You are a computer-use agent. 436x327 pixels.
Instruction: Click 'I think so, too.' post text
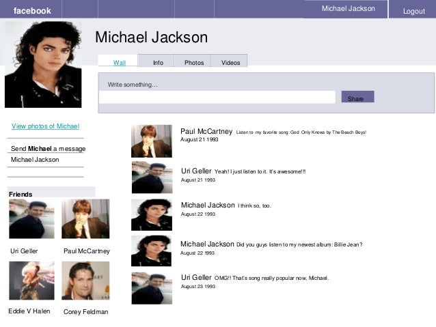click(x=254, y=205)
